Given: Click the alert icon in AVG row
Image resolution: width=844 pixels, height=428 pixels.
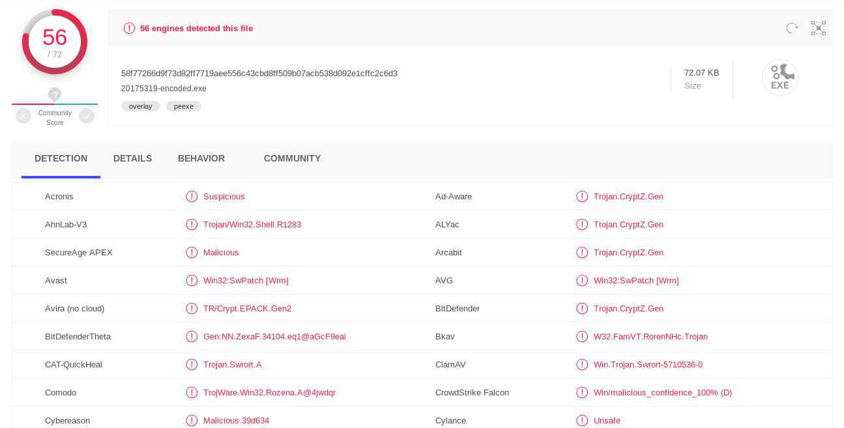Looking at the screenshot, I should pyautogui.click(x=582, y=280).
